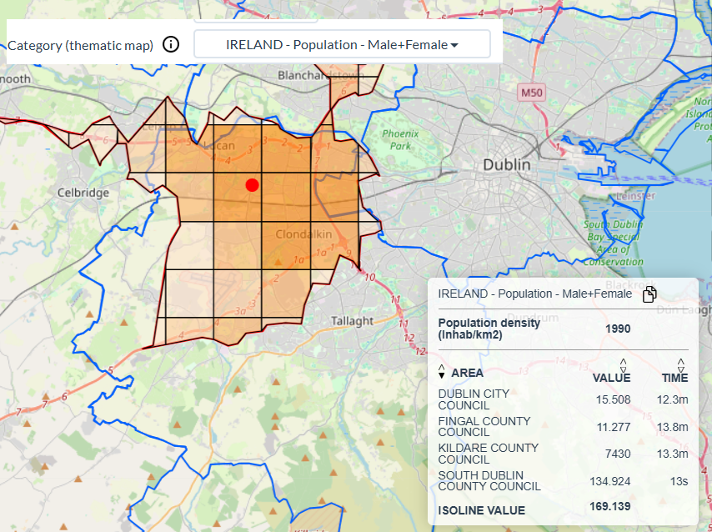Click the 7430 value cell
The width and height of the screenshot is (712, 532).
click(x=618, y=454)
